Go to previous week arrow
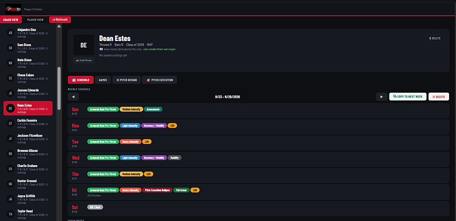 74,97
